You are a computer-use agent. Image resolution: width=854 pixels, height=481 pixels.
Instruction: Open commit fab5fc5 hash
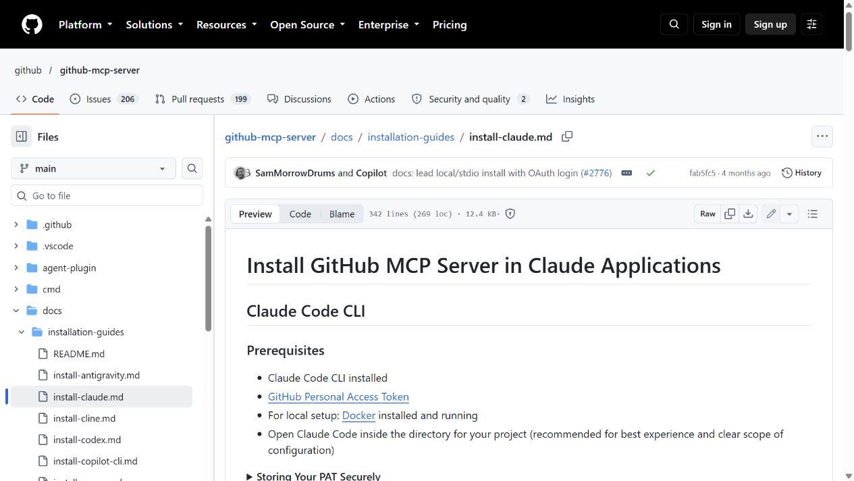[x=702, y=173]
